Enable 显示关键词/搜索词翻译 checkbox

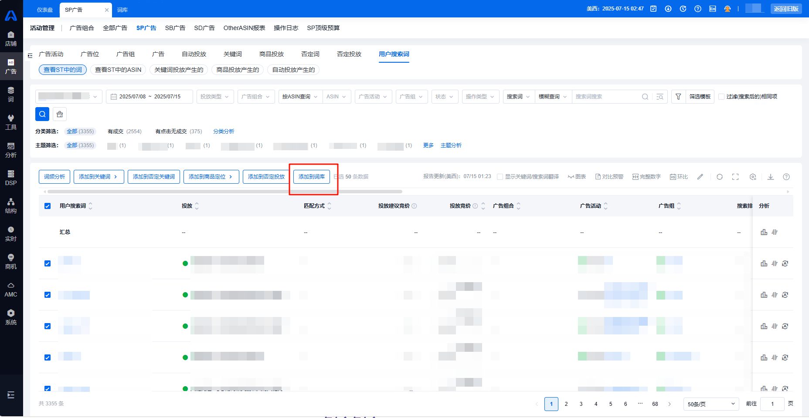tap(500, 177)
